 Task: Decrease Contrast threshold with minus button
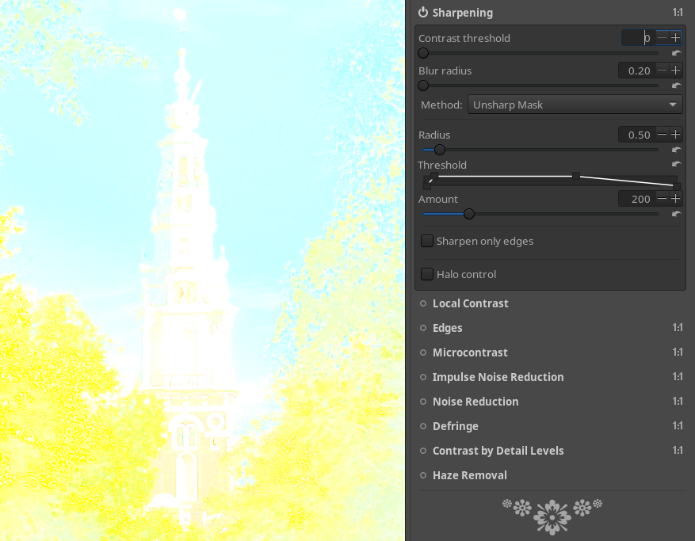[x=662, y=38]
